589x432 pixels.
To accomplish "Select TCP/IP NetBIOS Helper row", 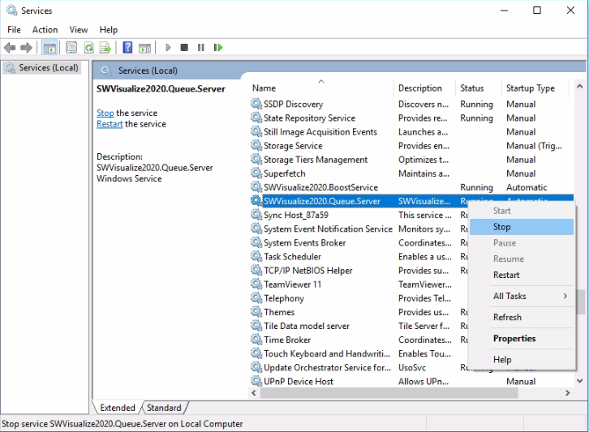I will (359, 270).
